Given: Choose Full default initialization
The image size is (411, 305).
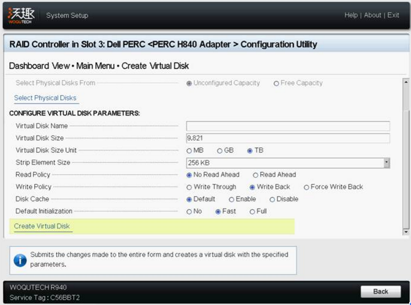Looking at the screenshot, I should (252, 212).
